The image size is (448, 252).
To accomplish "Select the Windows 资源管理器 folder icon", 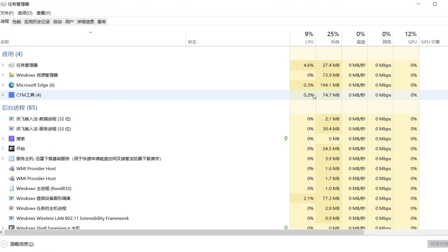I will (x=12, y=75).
